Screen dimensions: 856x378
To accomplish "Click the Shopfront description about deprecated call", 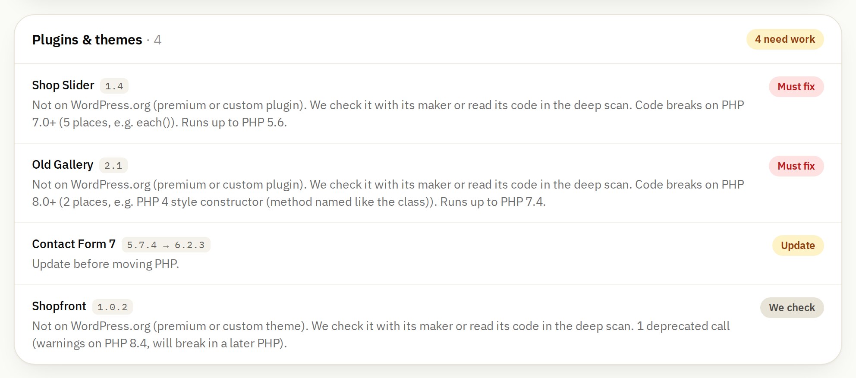I will 381,335.
